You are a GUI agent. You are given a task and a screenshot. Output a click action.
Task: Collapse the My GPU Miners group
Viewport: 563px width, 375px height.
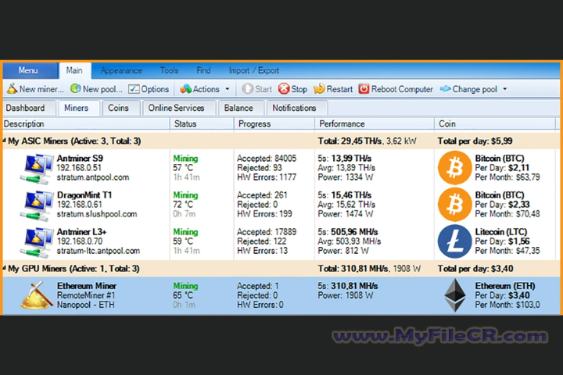(x=5, y=268)
